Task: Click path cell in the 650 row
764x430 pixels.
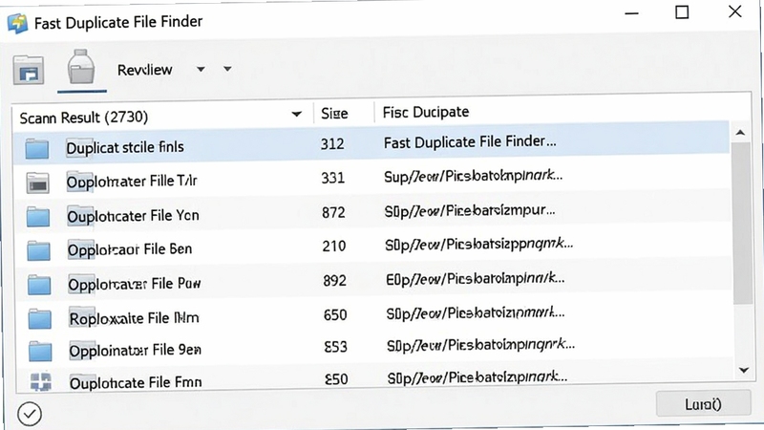Action: pos(476,313)
